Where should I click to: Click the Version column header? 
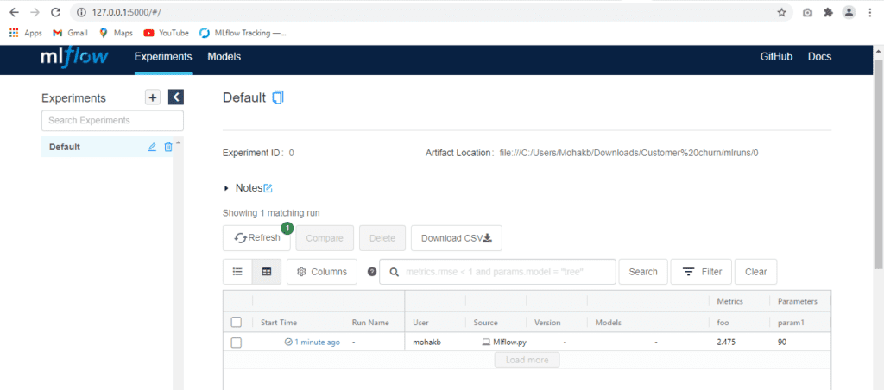pyautogui.click(x=547, y=323)
